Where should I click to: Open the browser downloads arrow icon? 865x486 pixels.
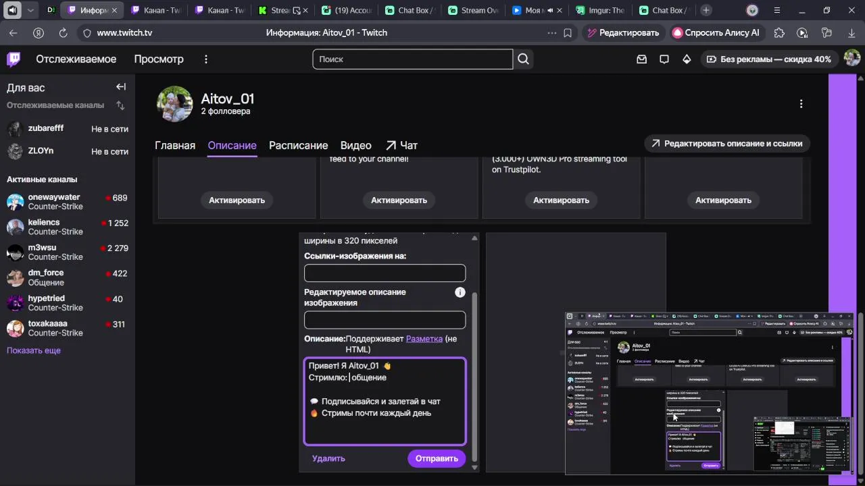pyautogui.click(x=851, y=32)
